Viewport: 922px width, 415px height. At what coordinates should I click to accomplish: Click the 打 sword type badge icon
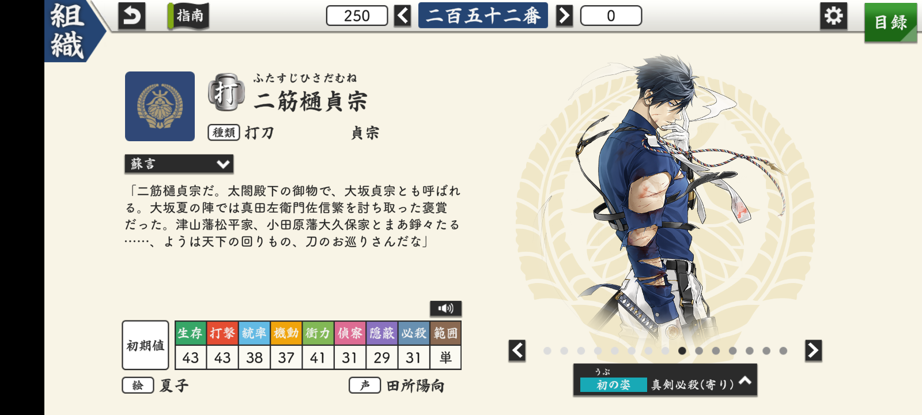226,92
